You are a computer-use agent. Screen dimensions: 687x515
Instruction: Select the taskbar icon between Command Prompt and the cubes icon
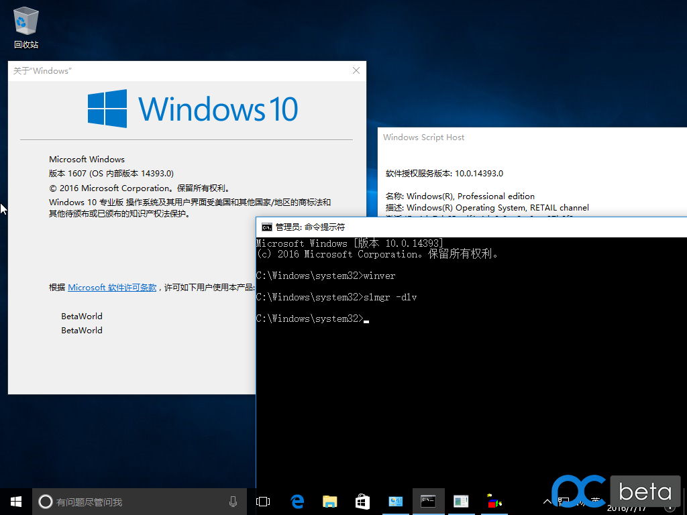point(461,502)
